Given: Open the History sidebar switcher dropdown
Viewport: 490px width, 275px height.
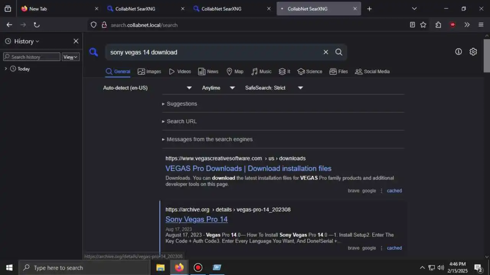Looking at the screenshot, I should [22, 41].
